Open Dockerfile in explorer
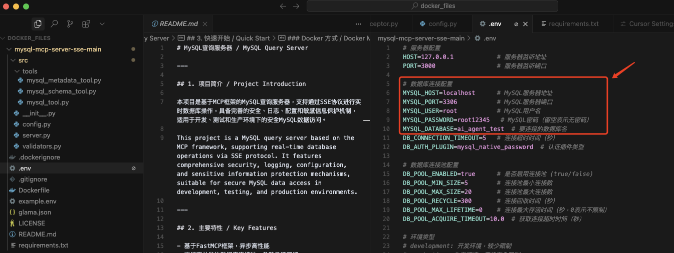This screenshot has height=253, width=674. [x=34, y=190]
